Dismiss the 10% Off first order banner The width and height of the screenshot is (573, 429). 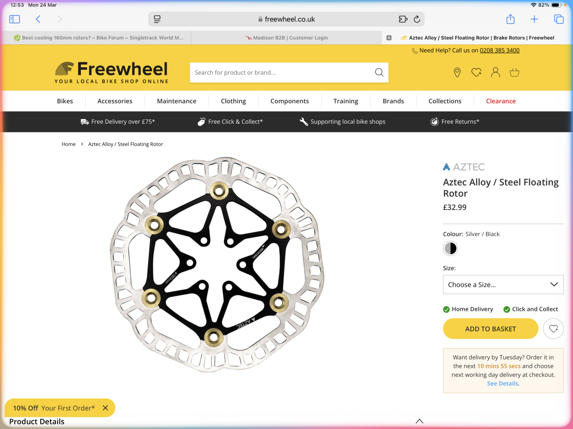click(x=105, y=408)
